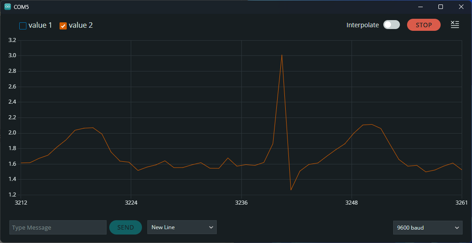472x243 pixels.
Task: Turn on the Interpolate switch
Action: (x=391, y=25)
